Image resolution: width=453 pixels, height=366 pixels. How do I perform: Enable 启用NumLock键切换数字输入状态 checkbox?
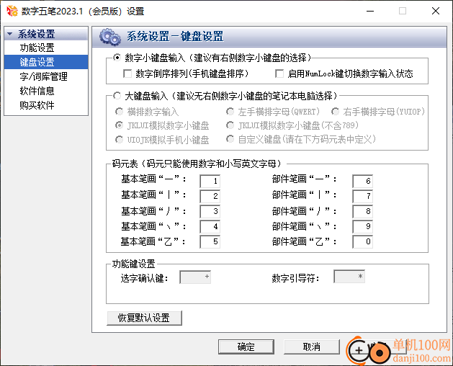tap(279, 73)
